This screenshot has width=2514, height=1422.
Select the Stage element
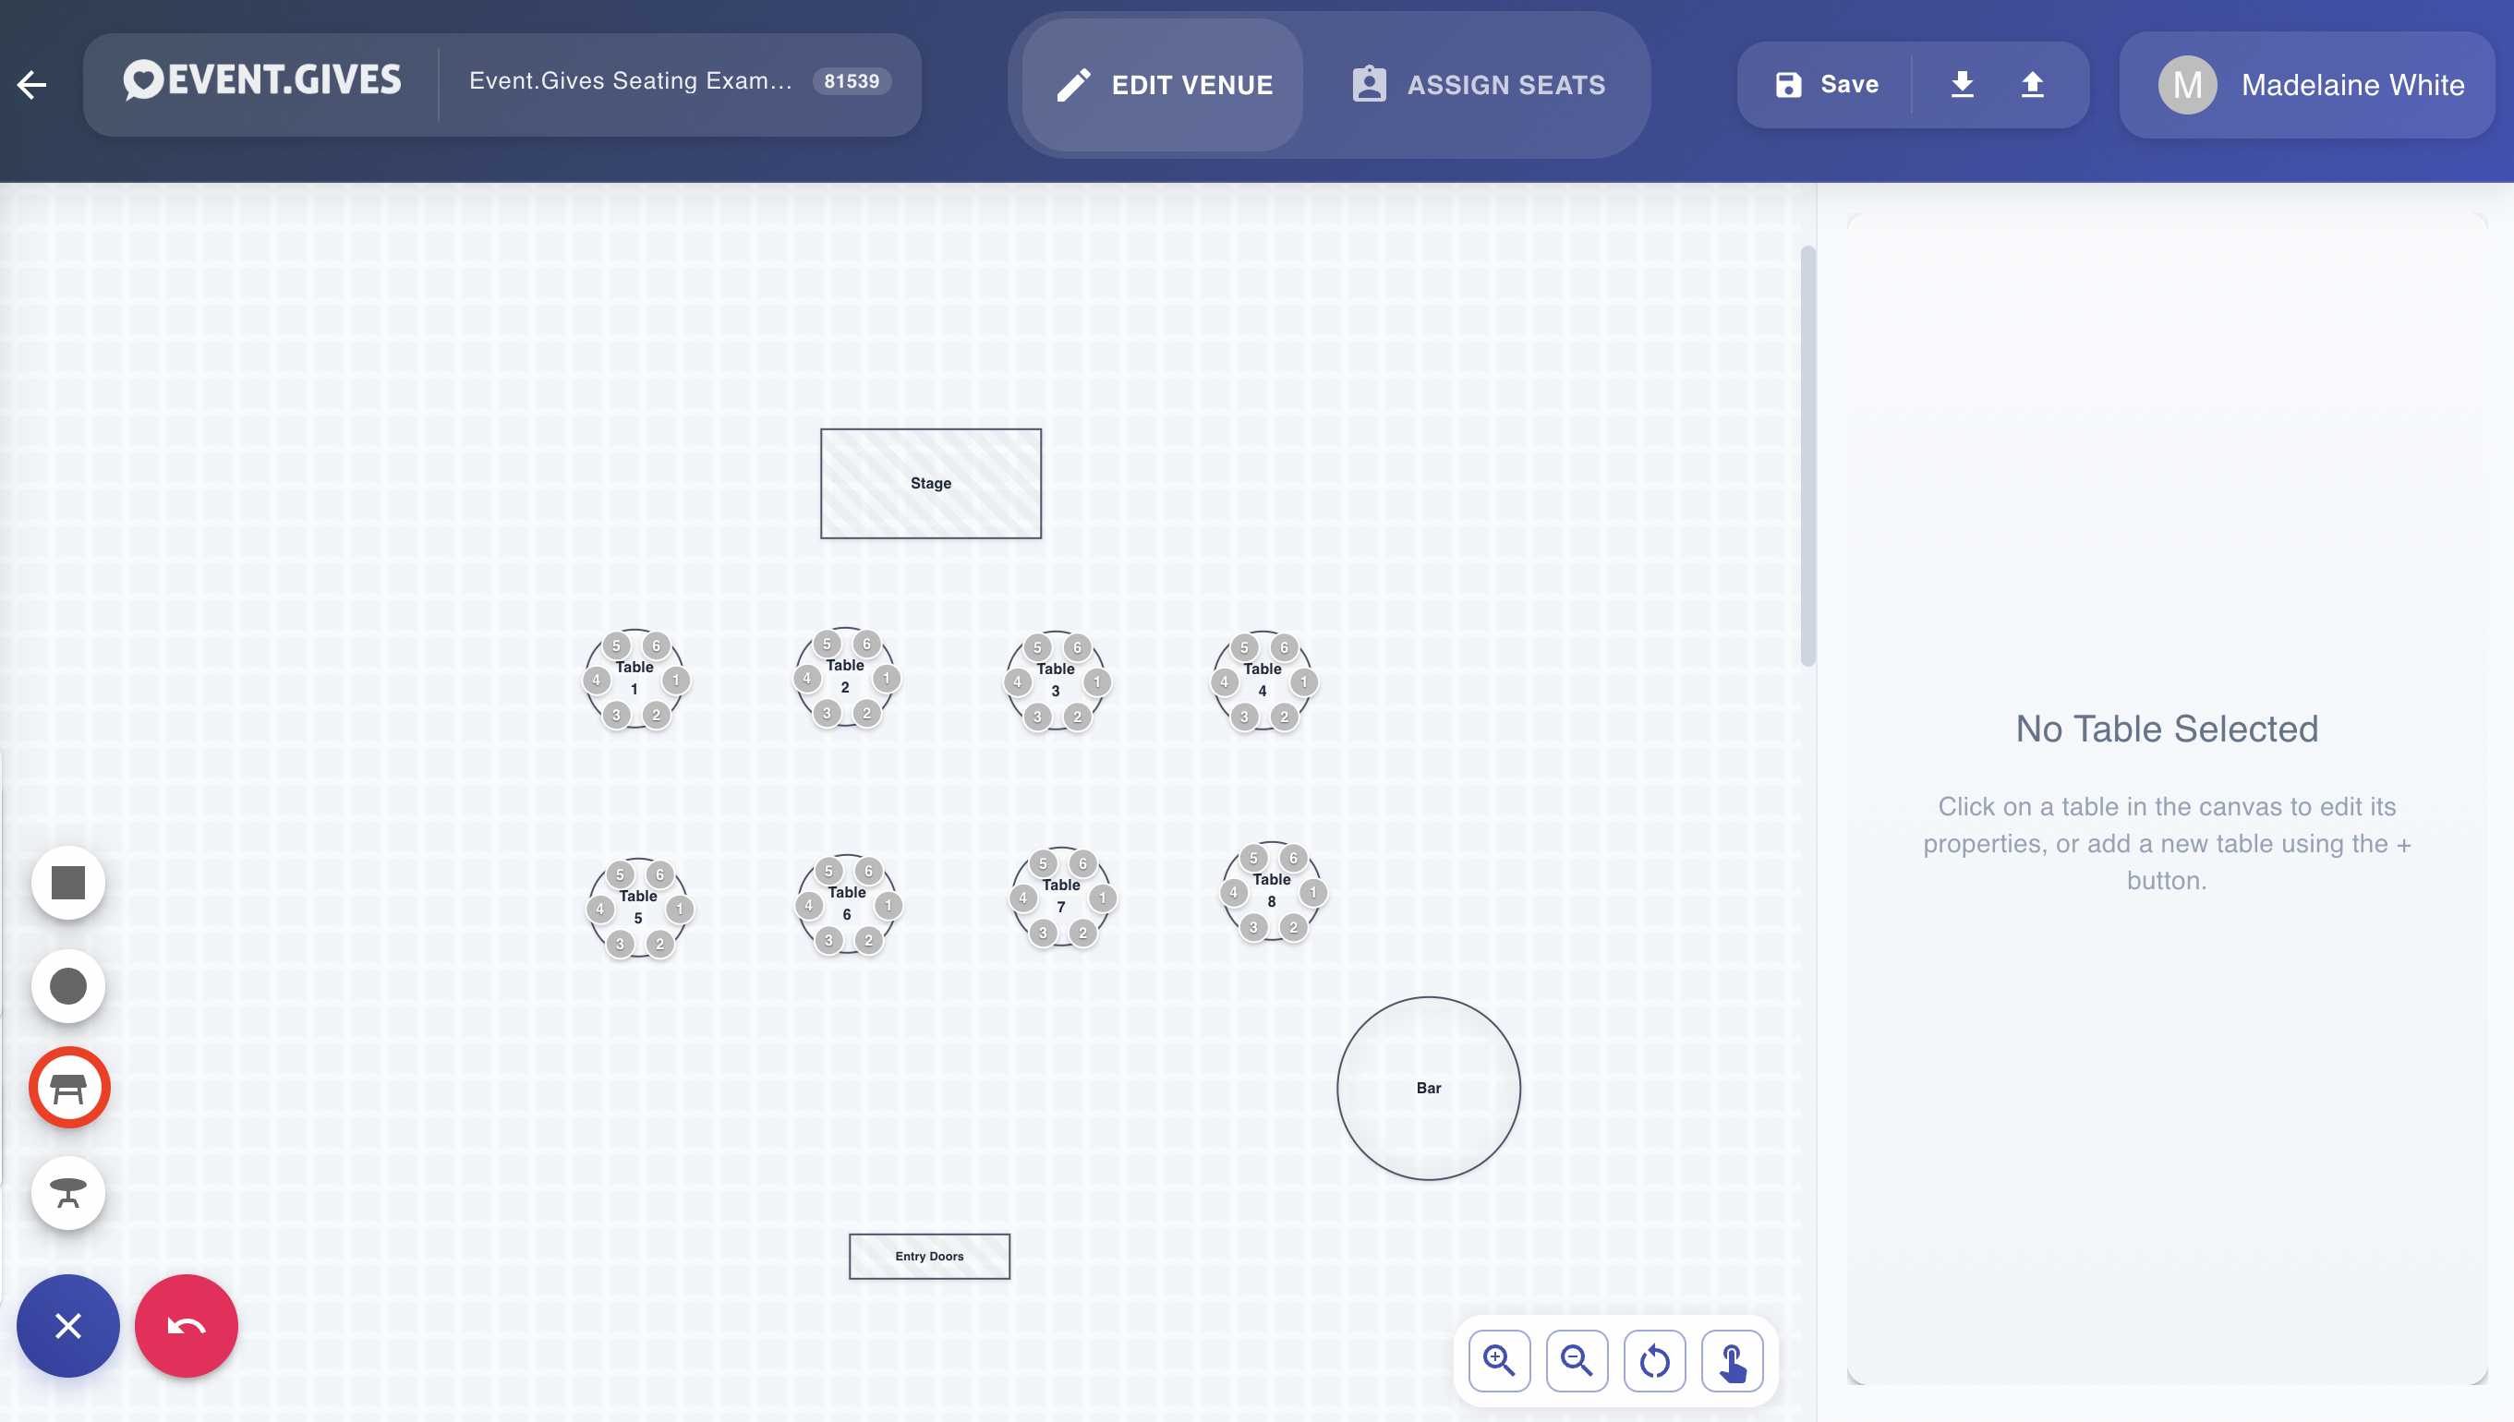(x=931, y=484)
